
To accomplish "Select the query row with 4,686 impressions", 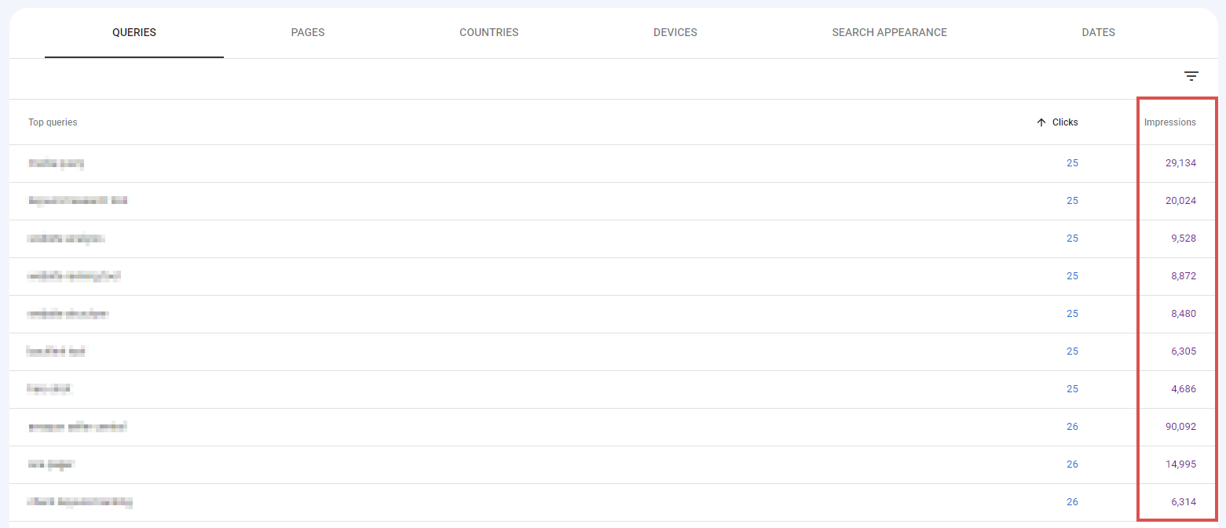I will [x=50, y=388].
